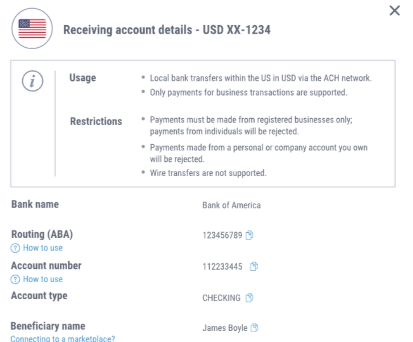
Task: Copy the routing number 123456789
Action: tap(249, 235)
